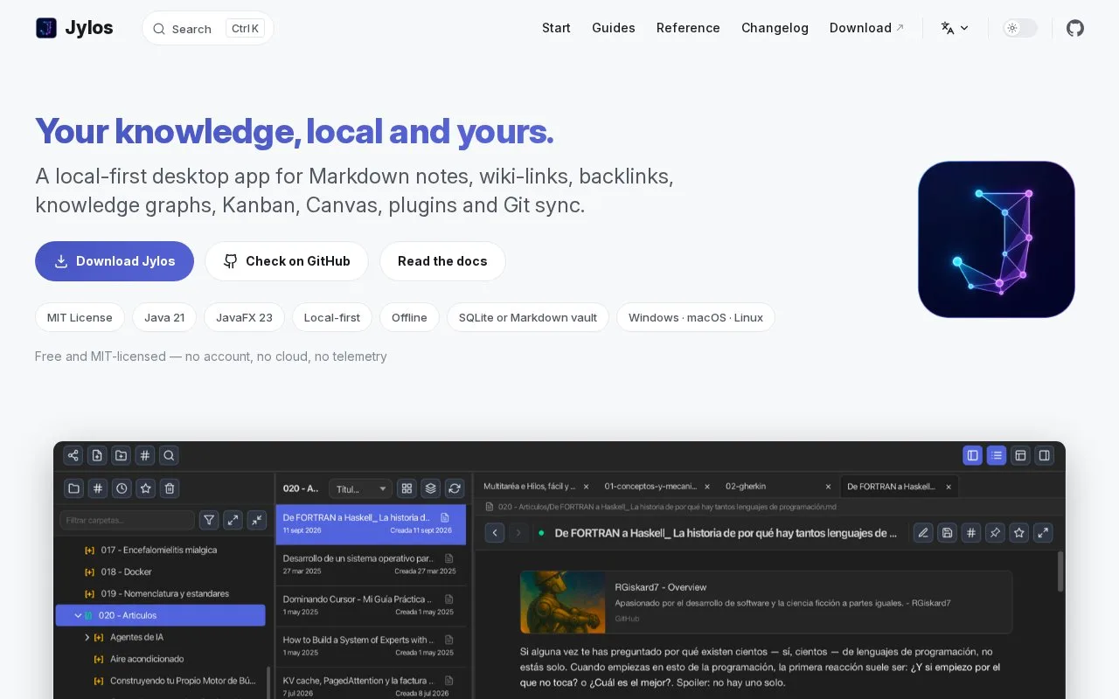Viewport: 1119px width, 699px height.
Task: Click the edit pencil icon in note header
Action: (x=923, y=532)
